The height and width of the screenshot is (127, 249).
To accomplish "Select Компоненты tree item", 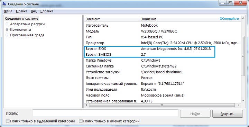I will coord(21,30).
